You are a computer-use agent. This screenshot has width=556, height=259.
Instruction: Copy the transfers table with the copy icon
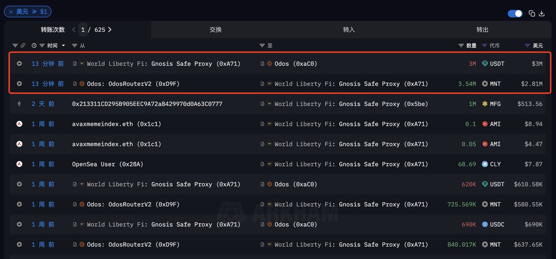tap(532, 13)
